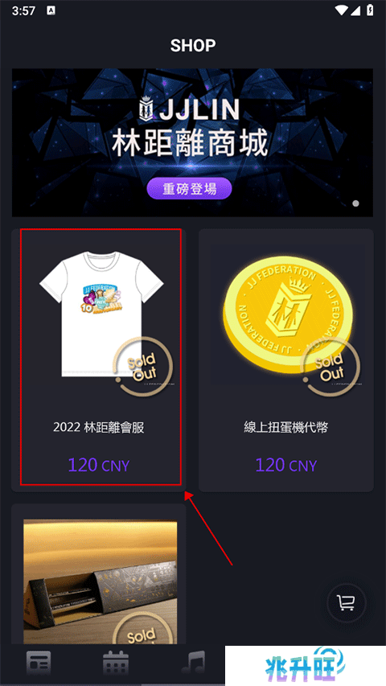This screenshot has width=386, height=686.
Task: Tap the 120 CNY price under the T-shirt
Action: click(x=98, y=465)
